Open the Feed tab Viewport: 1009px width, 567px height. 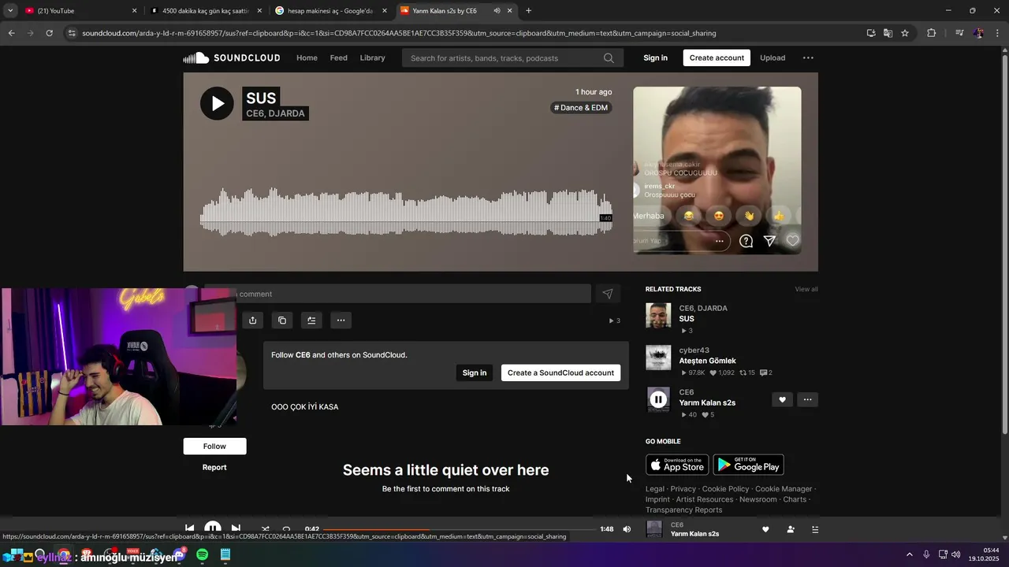(x=339, y=57)
